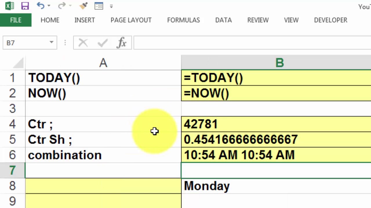This screenshot has height=208, width=371.
Task: Select cell with =TODAY() formula
Action: (x=276, y=78)
